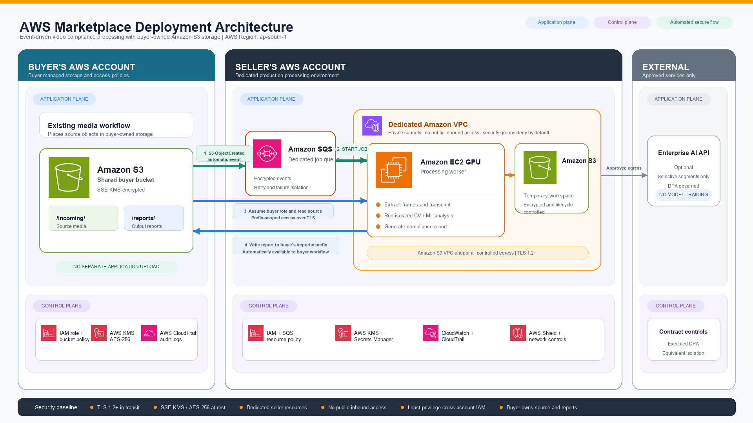Click the green Amazon S3 temporary workspace icon
This screenshot has width=753, height=423.
pyautogui.click(x=540, y=168)
